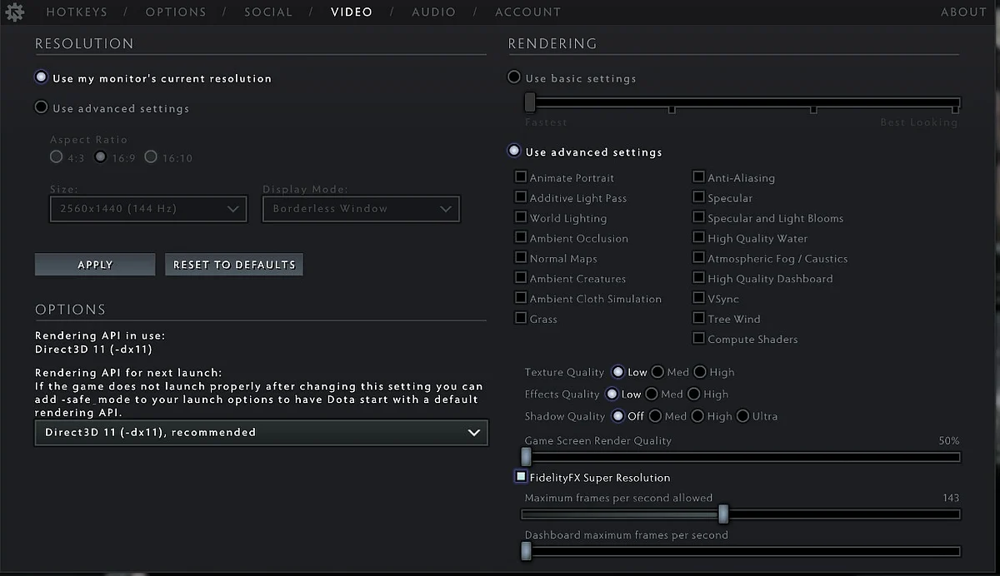The width and height of the screenshot is (1000, 576).
Task: Toggle Tree Wind checkbox
Action: [x=699, y=318]
